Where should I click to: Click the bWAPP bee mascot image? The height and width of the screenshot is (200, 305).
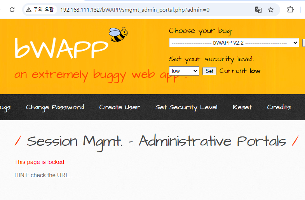(x=118, y=34)
